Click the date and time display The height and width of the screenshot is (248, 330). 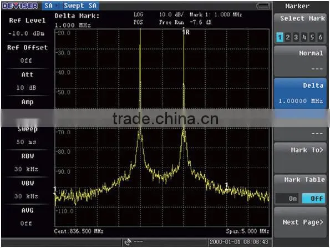tap(239, 242)
